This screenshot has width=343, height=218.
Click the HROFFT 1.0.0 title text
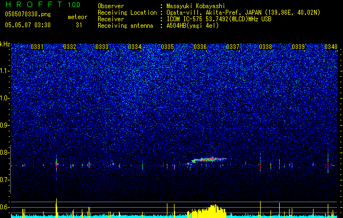(x=43, y=4)
